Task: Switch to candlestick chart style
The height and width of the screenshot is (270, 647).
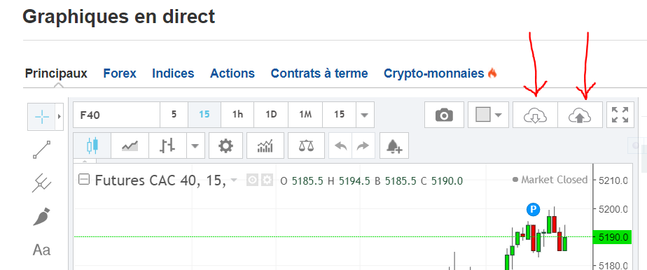Action: point(92,145)
